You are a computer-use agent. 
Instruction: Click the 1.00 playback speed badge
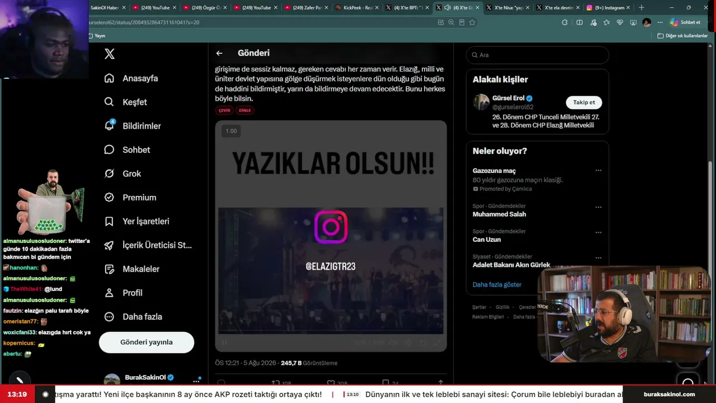[231, 131]
